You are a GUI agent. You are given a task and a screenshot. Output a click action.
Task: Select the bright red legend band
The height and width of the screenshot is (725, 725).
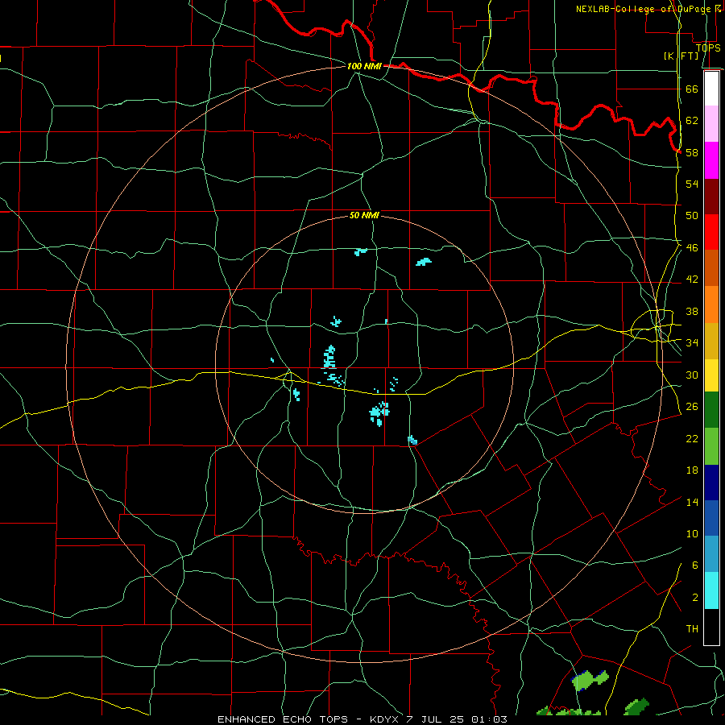[x=711, y=232]
